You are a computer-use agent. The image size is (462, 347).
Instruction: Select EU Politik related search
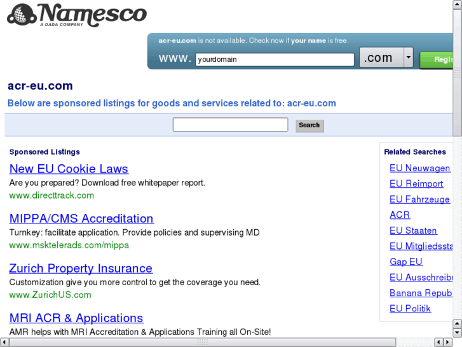coord(410,309)
